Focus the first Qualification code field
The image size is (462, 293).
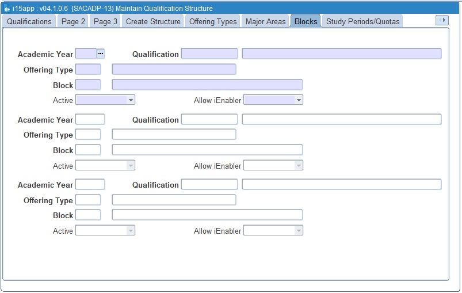pos(209,54)
